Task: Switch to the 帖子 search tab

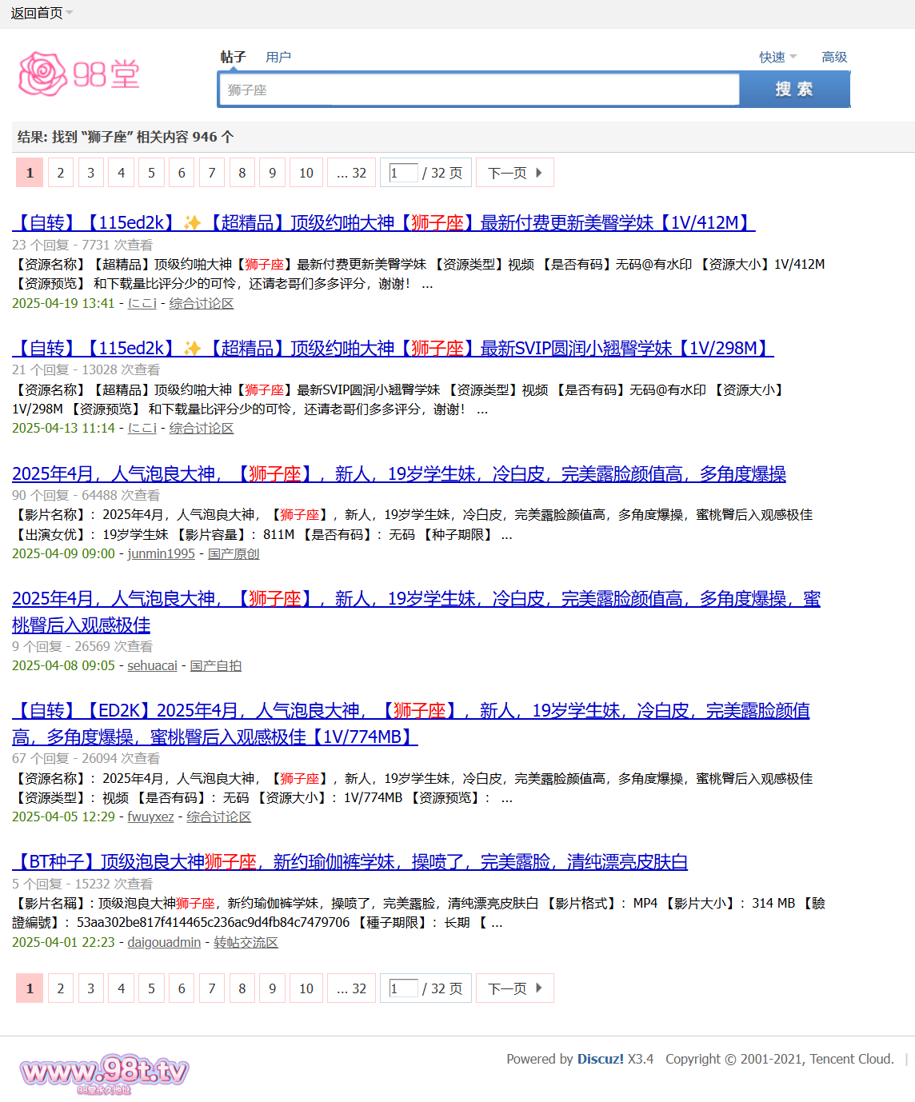Action: (x=233, y=58)
